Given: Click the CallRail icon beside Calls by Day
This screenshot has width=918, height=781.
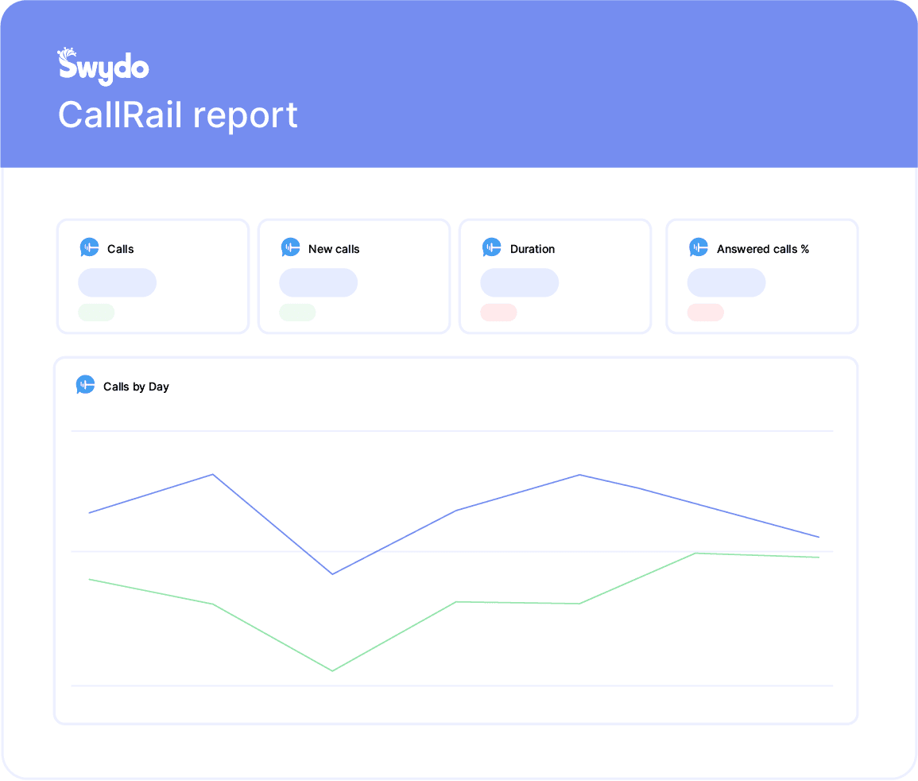Looking at the screenshot, I should [x=86, y=385].
